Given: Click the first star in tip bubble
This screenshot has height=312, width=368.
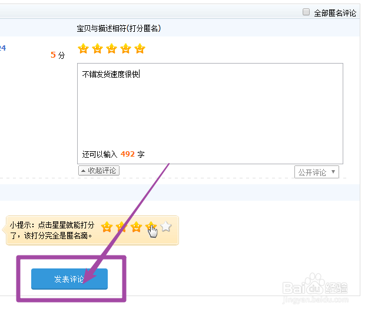Looking at the screenshot, I should (107, 227).
